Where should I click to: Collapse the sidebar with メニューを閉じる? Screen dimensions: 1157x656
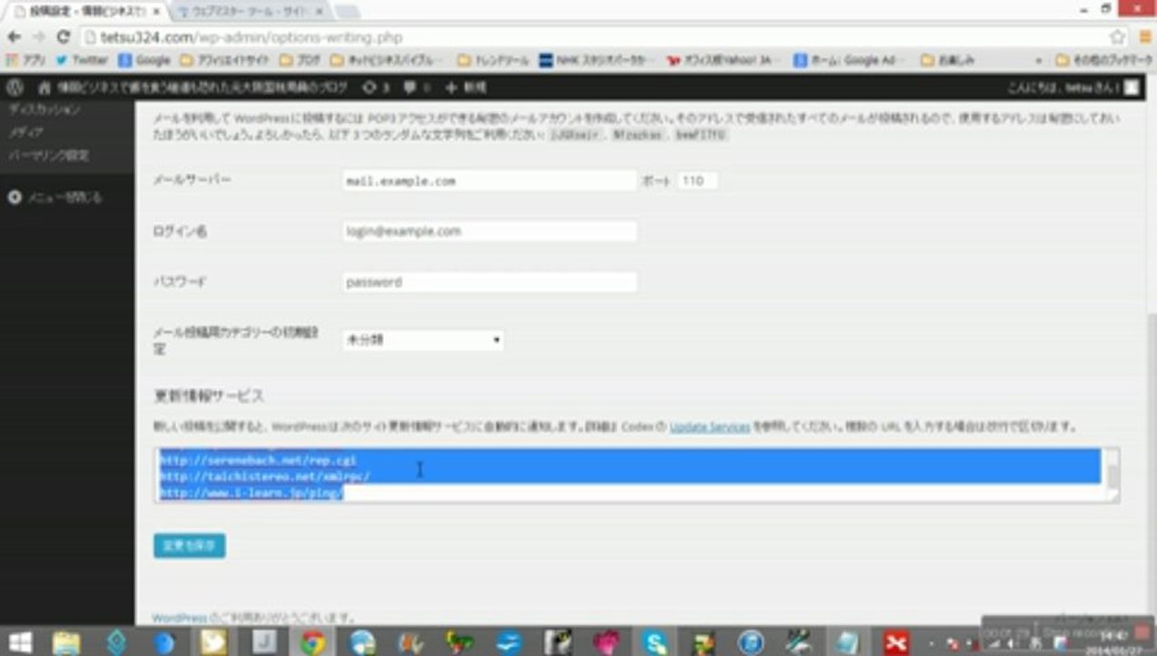coord(55,197)
